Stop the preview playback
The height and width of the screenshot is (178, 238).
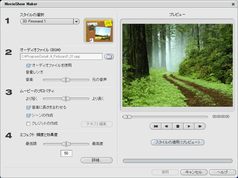(178, 126)
